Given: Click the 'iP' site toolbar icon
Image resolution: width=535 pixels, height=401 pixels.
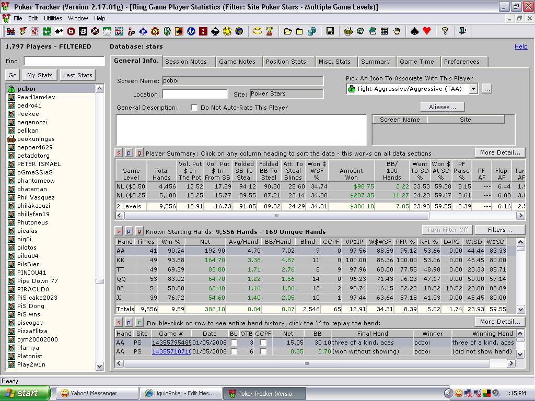Looking at the screenshot, I should (131, 31).
